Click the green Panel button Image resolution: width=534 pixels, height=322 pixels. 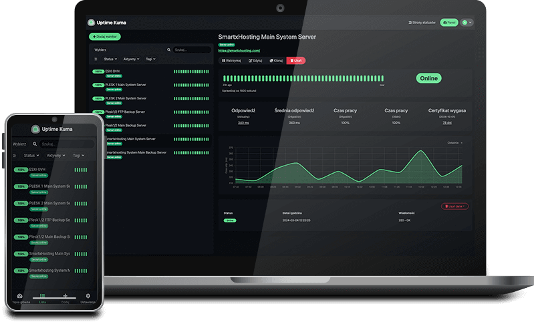coord(449,23)
